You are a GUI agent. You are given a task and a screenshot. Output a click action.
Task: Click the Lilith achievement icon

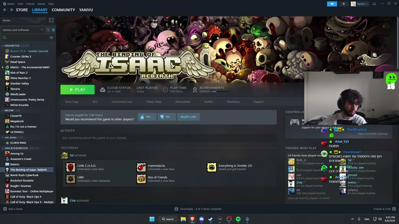point(70,179)
